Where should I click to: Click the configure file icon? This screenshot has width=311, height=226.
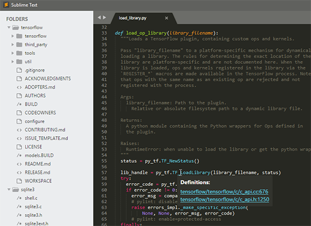click(x=19, y=121)
